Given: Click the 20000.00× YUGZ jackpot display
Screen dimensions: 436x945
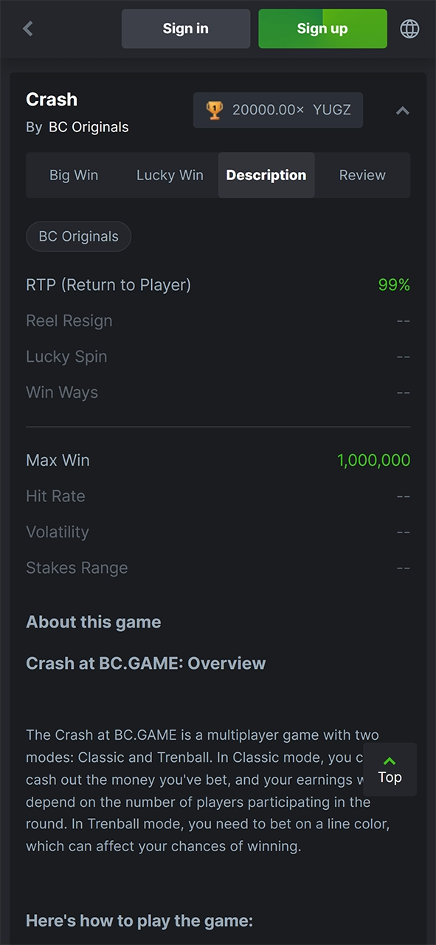Looking at the screenshot, I should (x=277, y=109).
